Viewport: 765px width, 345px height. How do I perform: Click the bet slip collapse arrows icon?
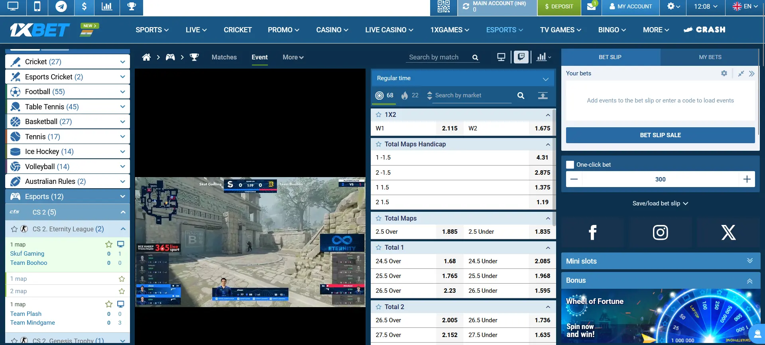point(741,73)
